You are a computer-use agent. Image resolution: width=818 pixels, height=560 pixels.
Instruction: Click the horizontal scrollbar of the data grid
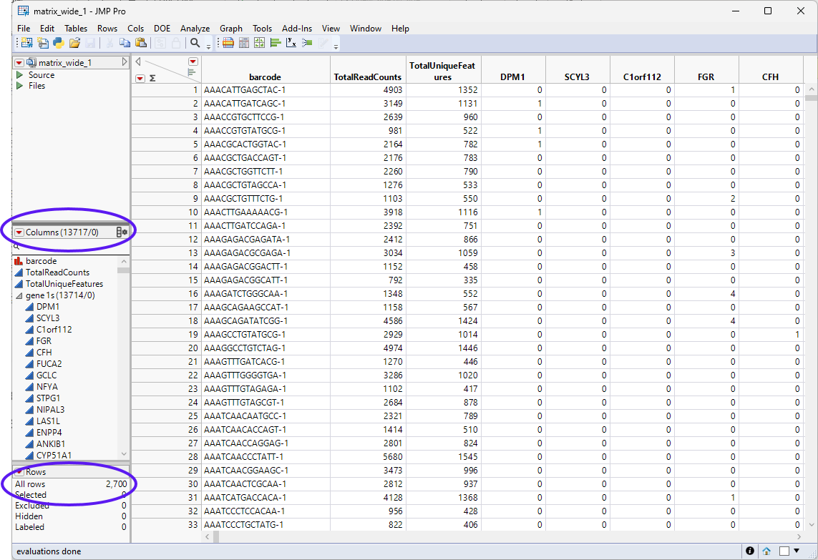(501, 536)
